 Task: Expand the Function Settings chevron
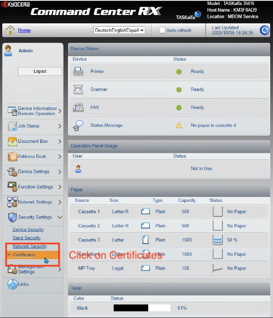(60, 187)
